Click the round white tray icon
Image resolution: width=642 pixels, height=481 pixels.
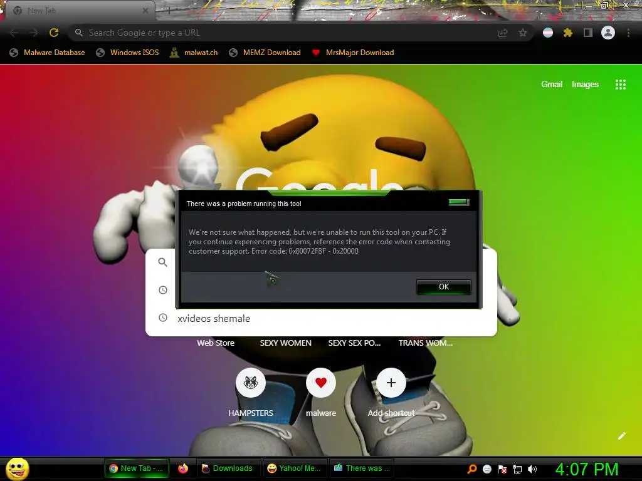pyautogui.click(x=487, y=469)
